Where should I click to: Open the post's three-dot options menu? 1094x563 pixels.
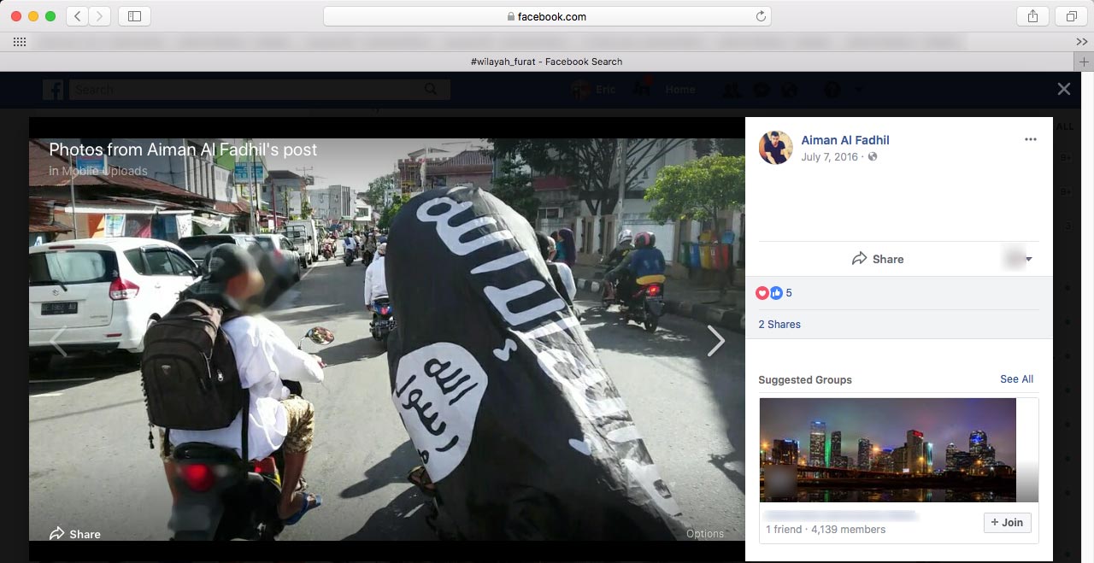coord(1030,139)
